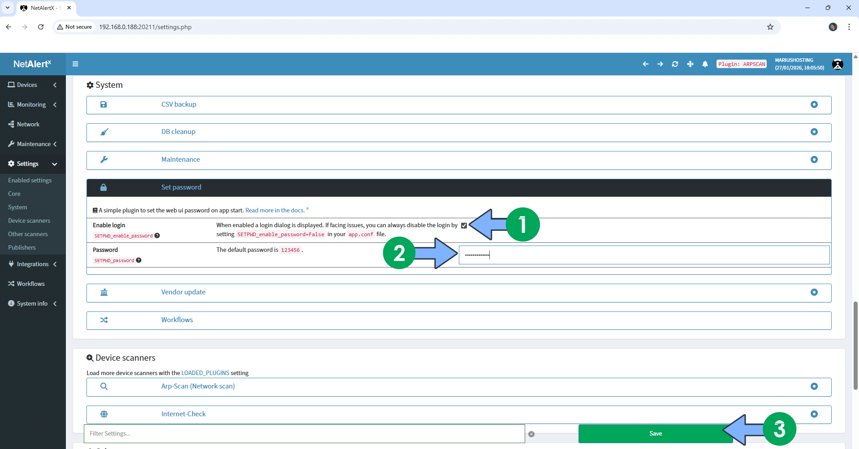859x449 pixels.
Task: Open Network in the sidebar
Action: click(28, 124)
